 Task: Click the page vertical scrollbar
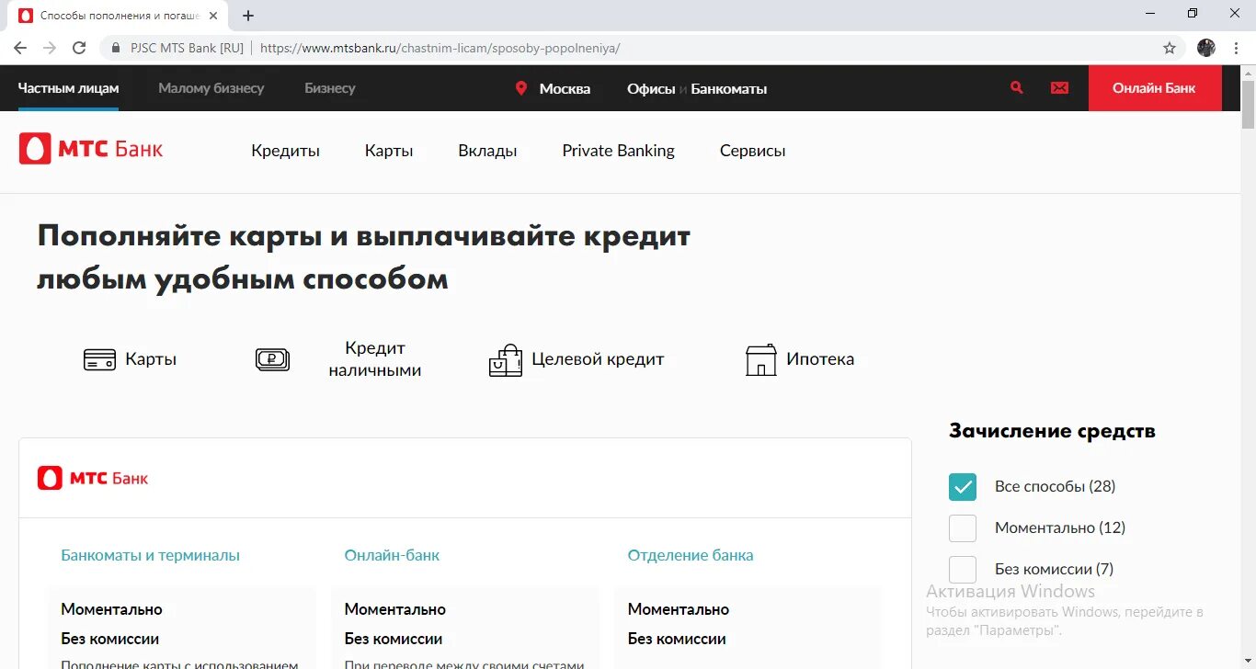click(1248, 105)
